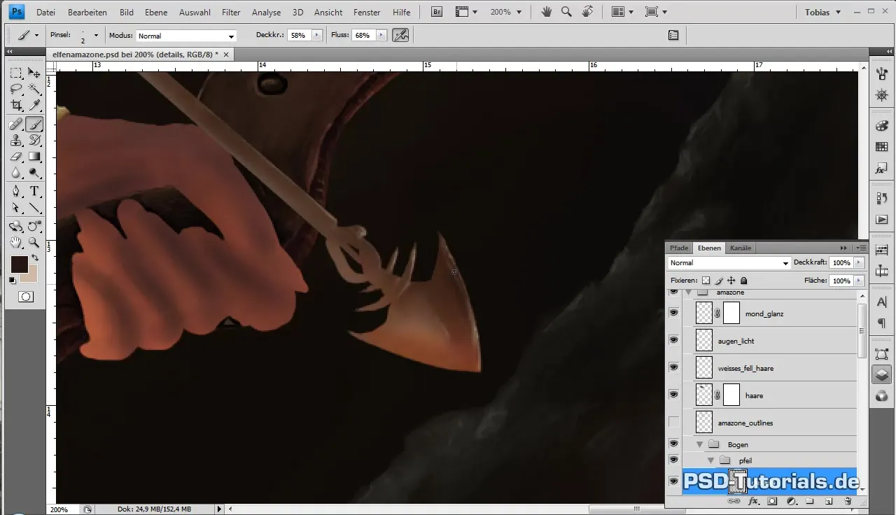Image resolution: width=896 pixels, height=515 pixels.
Task: Open the Auswahl menu
Action: click(x=195, y=13)
